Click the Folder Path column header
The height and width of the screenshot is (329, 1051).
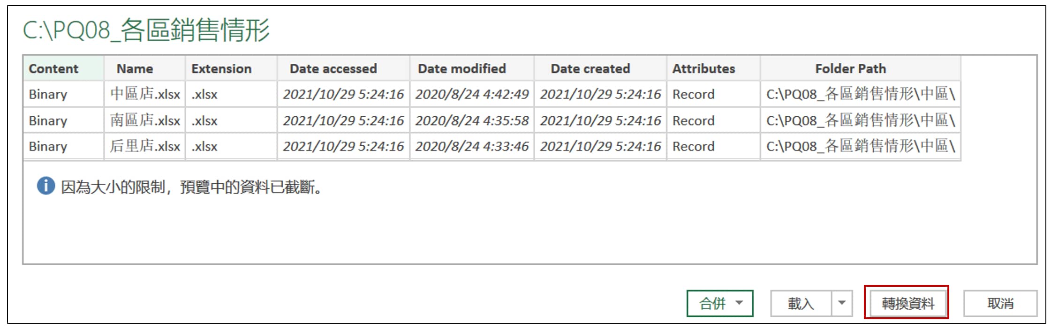850,68
